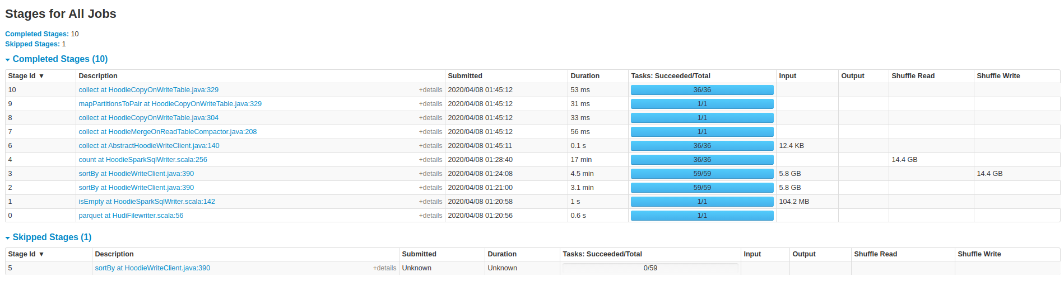Click the 0/59 progress bar of stage 5
Screen dimensions: 1064x286
point(650,268)
